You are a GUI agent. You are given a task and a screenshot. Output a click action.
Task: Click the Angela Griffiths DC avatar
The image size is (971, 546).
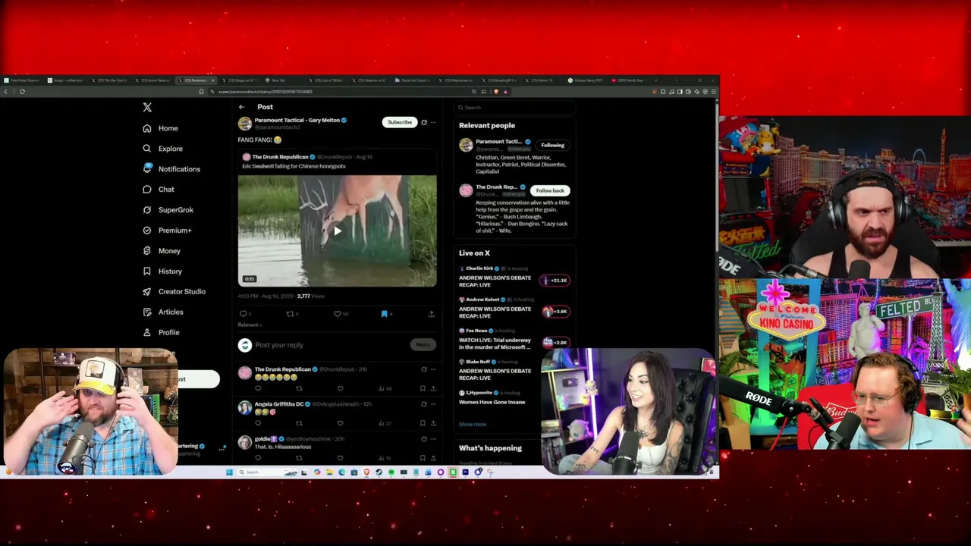tap(244, 408)
